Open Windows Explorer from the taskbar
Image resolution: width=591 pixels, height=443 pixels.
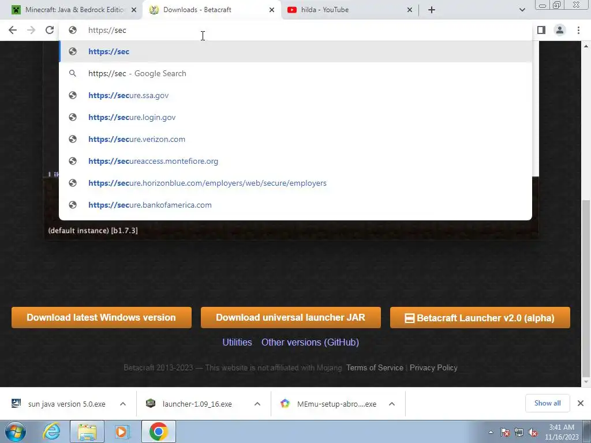tap(87, 431)
